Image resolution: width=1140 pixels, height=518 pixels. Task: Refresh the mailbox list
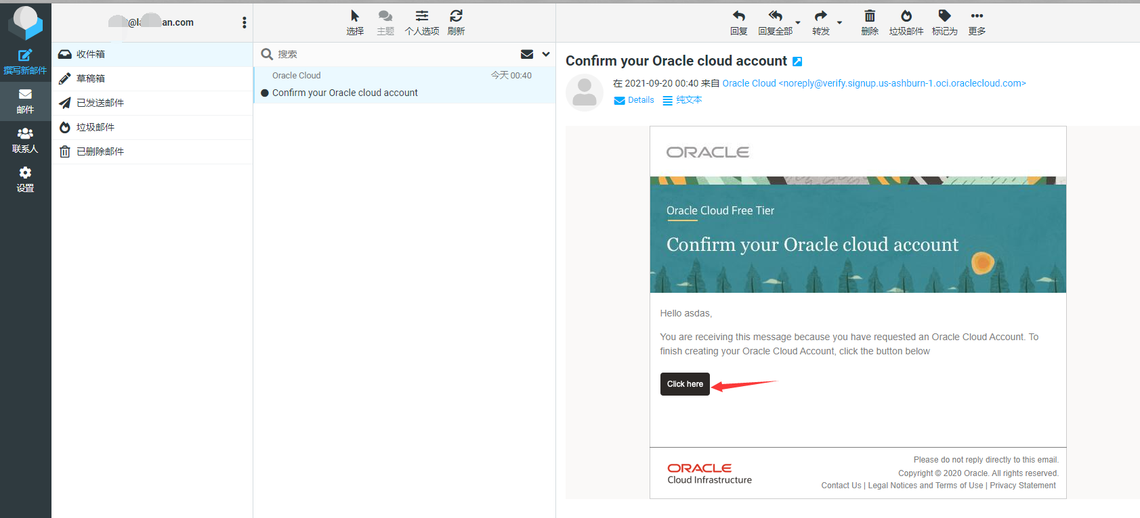click(x=456, y=22)
